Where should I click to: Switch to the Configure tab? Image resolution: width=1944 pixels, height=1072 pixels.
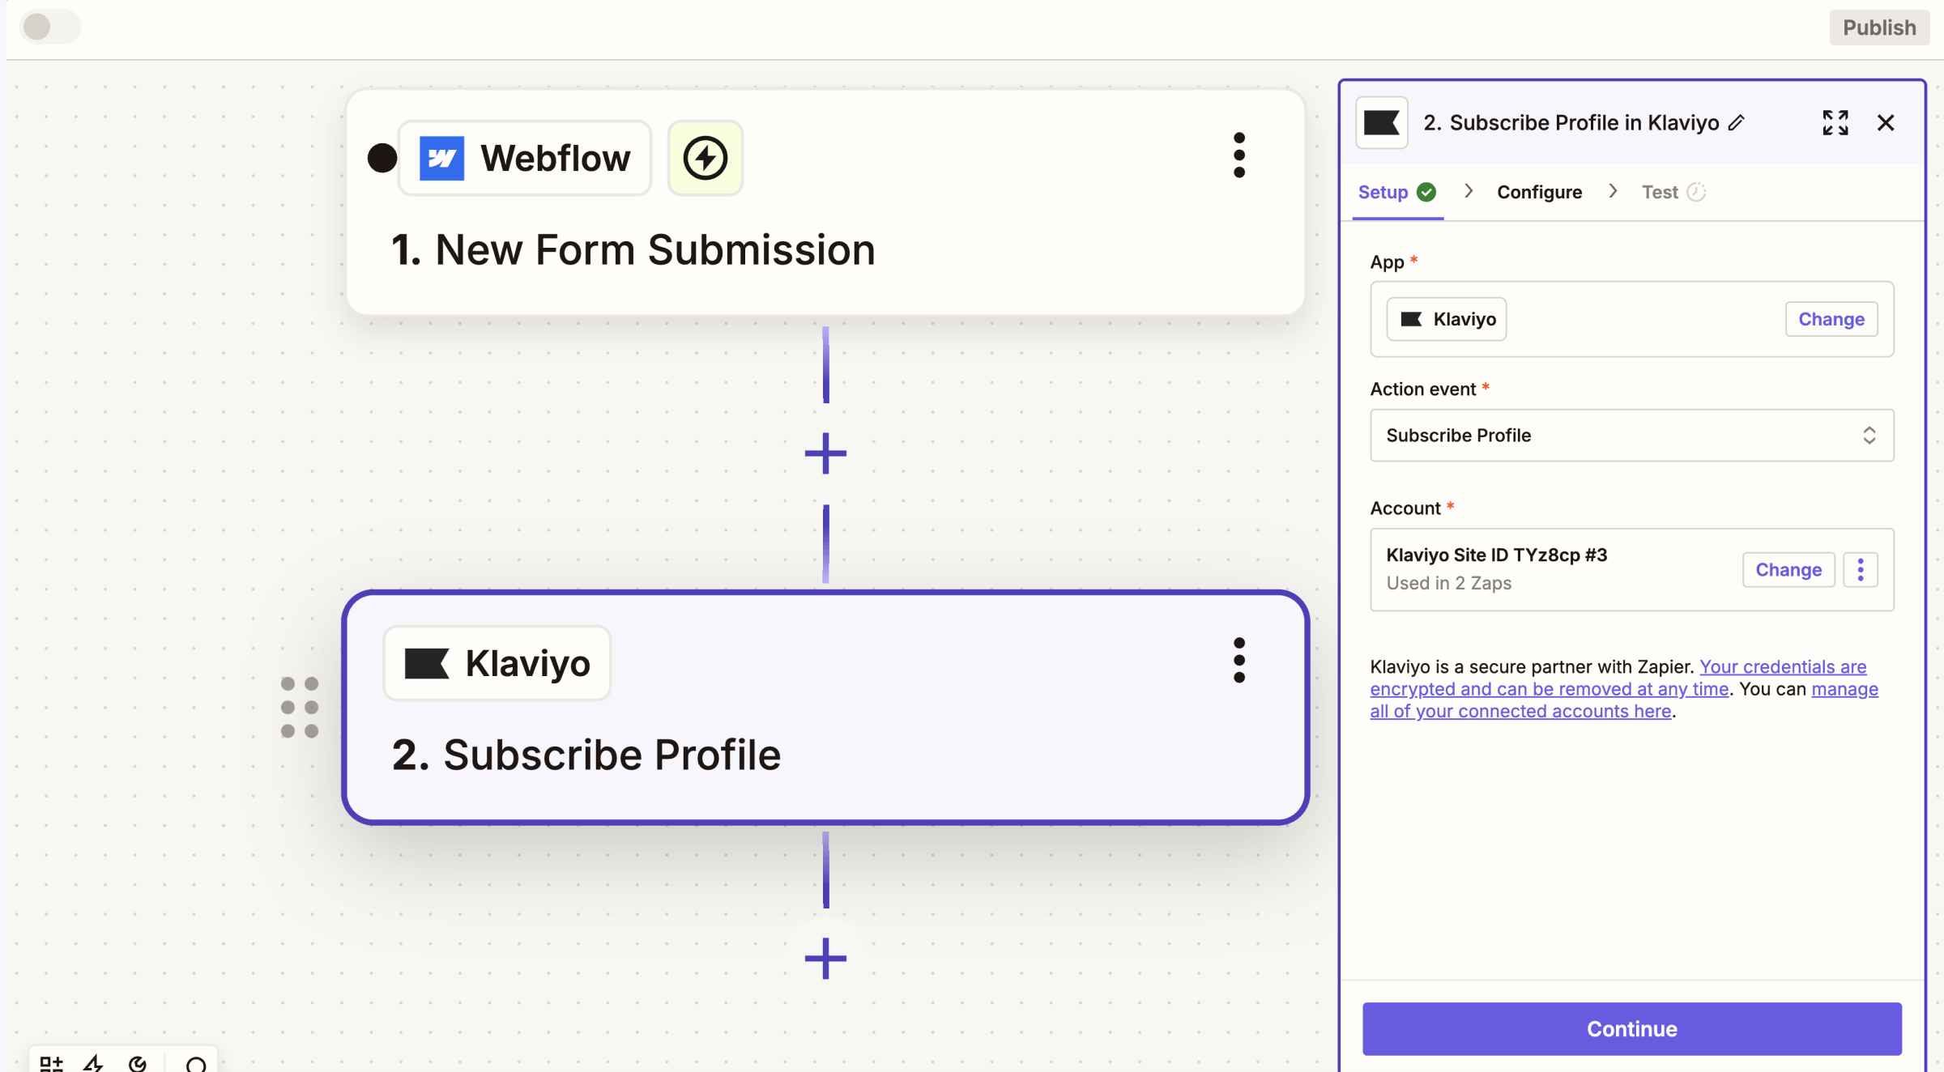click(x=1539, y=192)
